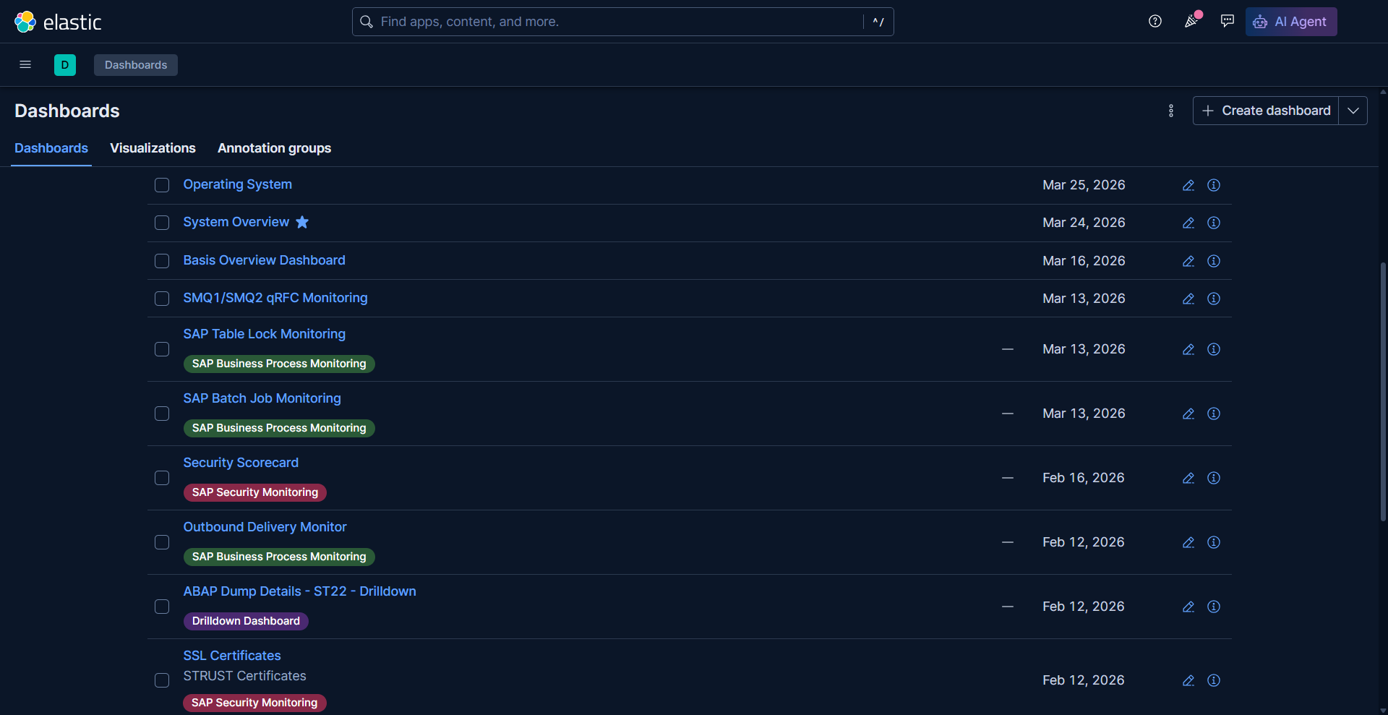1388x715 pixels.
Task: Switch to the Visualizations tab
Action: tap(153, 148)
